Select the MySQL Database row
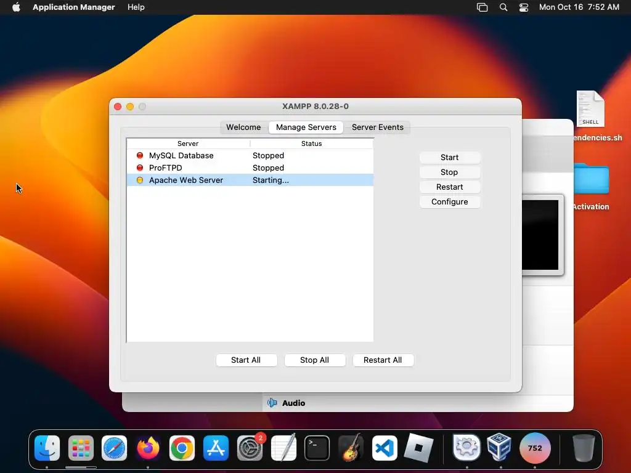 (250, 155)
